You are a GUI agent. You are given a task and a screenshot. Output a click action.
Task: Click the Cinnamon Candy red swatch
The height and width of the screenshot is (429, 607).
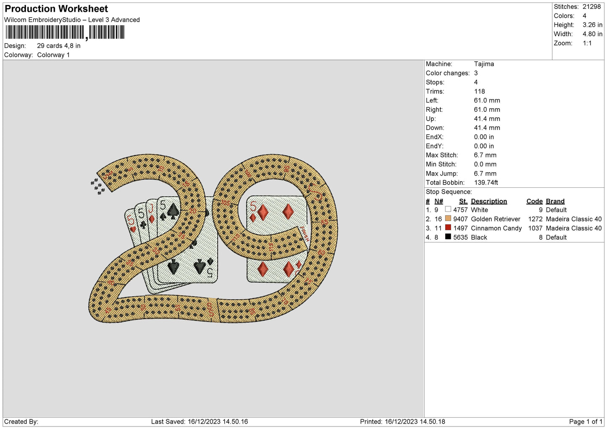pos(448,228)
